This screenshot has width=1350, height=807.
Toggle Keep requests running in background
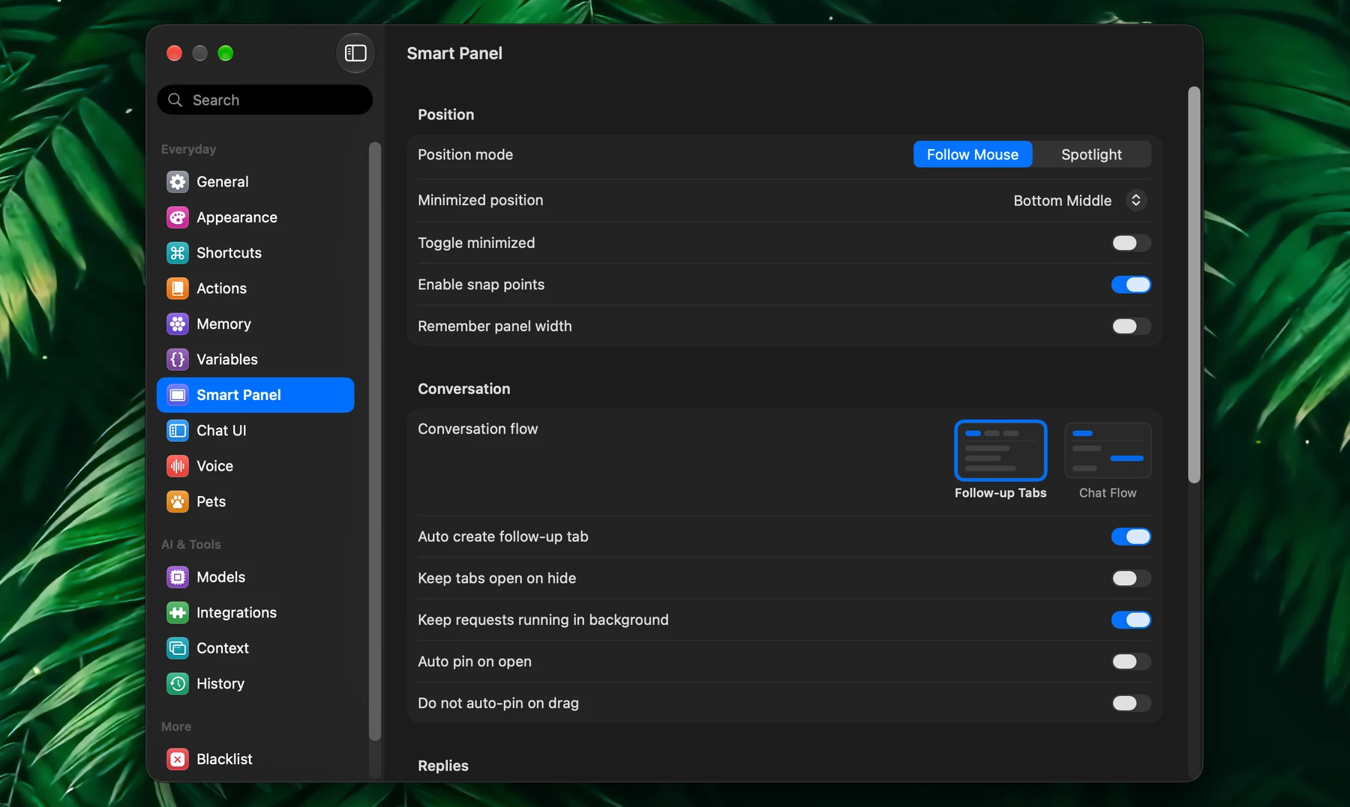(1131, 620)
